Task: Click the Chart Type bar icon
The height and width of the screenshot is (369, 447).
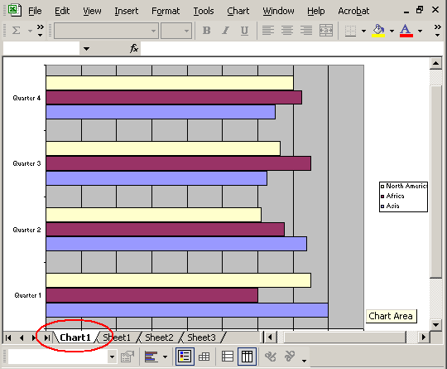Action: (151, 357)
